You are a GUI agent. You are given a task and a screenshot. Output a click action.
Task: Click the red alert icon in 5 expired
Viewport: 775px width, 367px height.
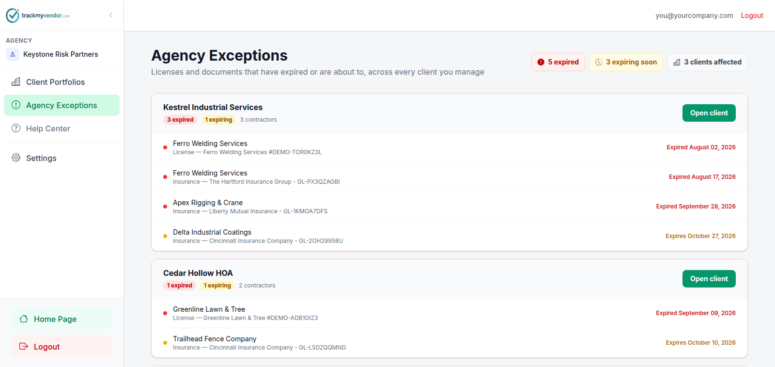[x=541, y=62]
